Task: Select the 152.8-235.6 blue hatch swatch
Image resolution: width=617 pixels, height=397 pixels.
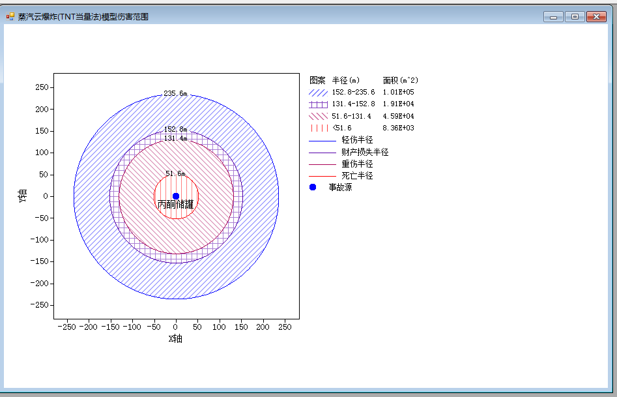Action: (x=319, y=93)
